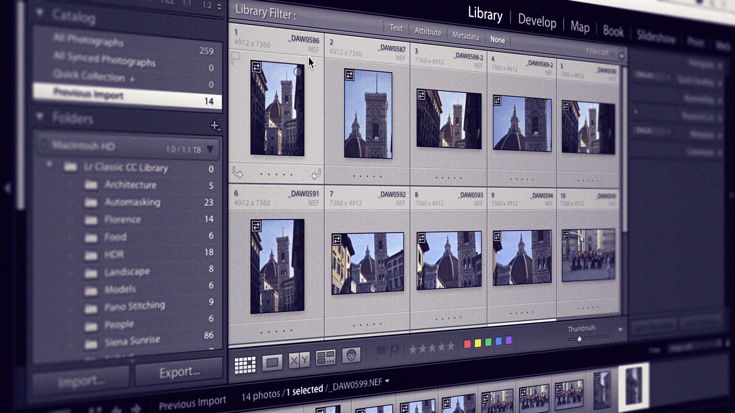Select the Florence folder
Screen dimensions: 735x413
point(122,219)
